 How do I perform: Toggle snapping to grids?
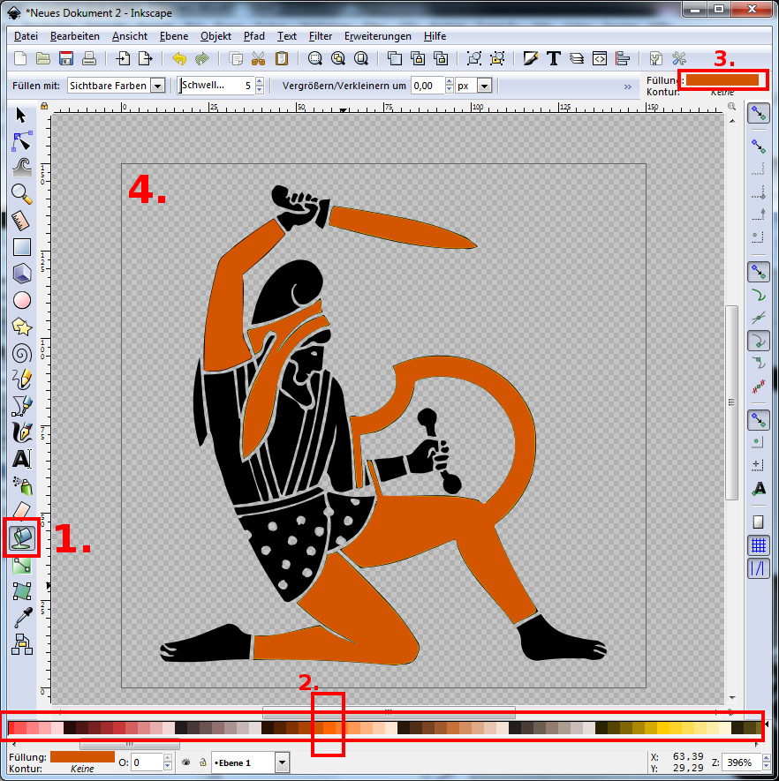click(758, 545)
